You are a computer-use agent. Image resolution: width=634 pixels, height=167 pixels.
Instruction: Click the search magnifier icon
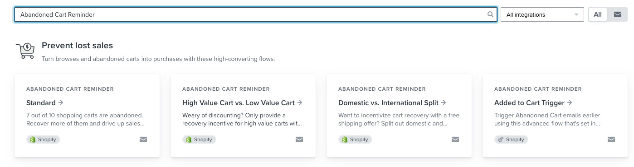tap(490, 14)
